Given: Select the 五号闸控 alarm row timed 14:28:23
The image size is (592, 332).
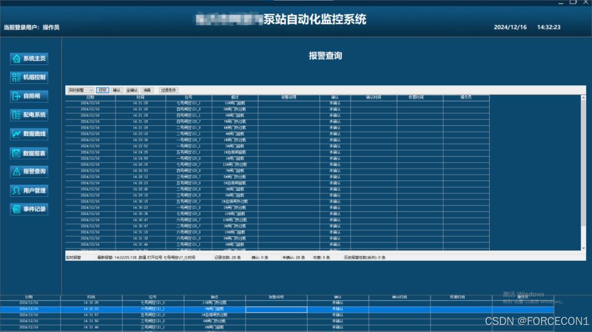Looking at the screenshot, I should (x=277, y=183).
